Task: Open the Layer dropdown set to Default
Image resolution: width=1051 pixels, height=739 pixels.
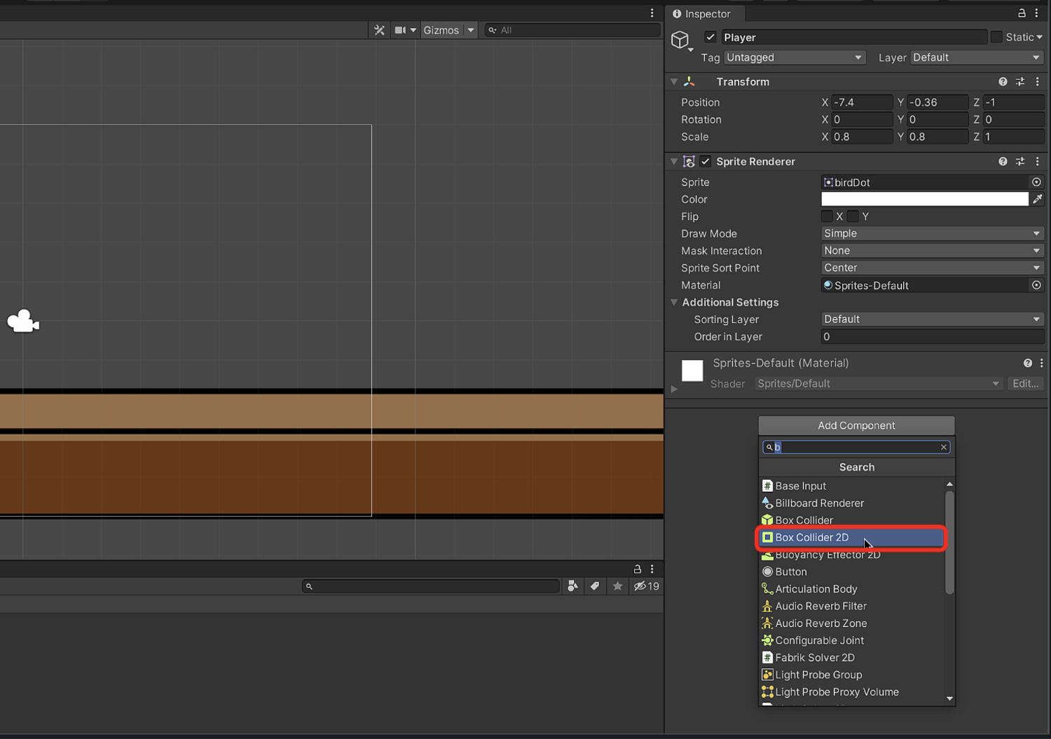Action: (977, 57)
